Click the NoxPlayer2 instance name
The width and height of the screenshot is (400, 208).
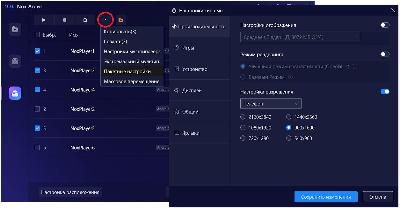pyautogui.click(x=82, y=109)
